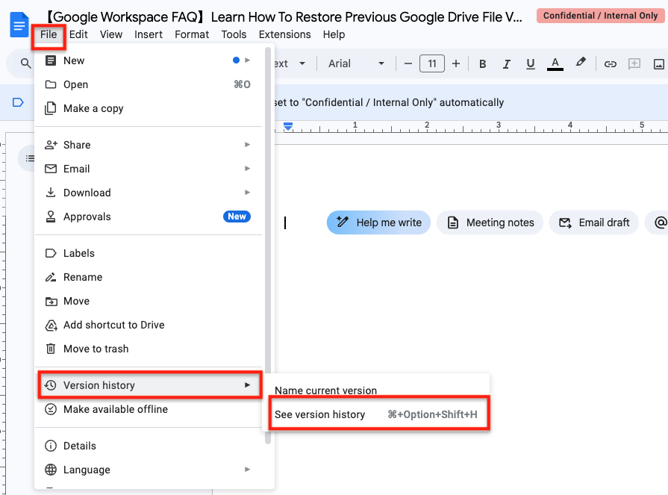The image size is (668, 495).
Task: Click the @ smart chip button
Action: point(658,222)
